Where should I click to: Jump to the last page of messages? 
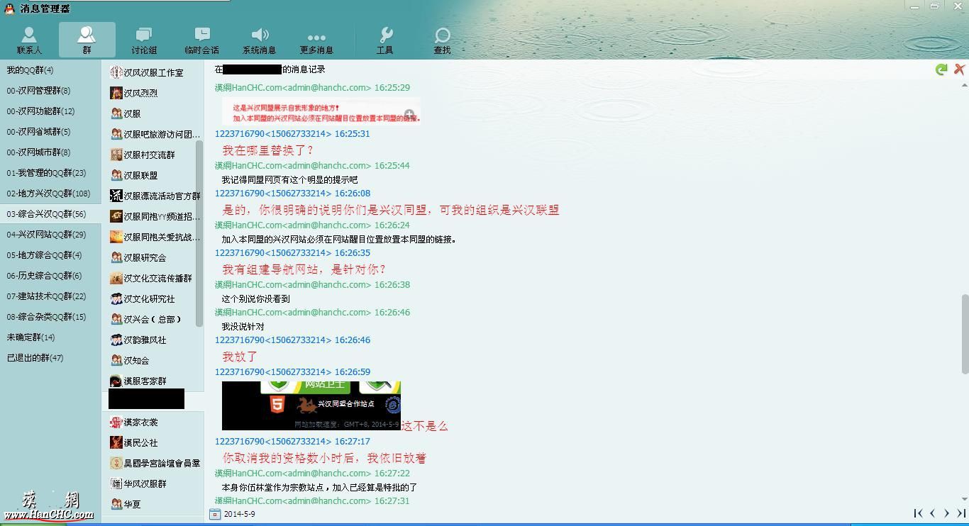coord(961,513)
